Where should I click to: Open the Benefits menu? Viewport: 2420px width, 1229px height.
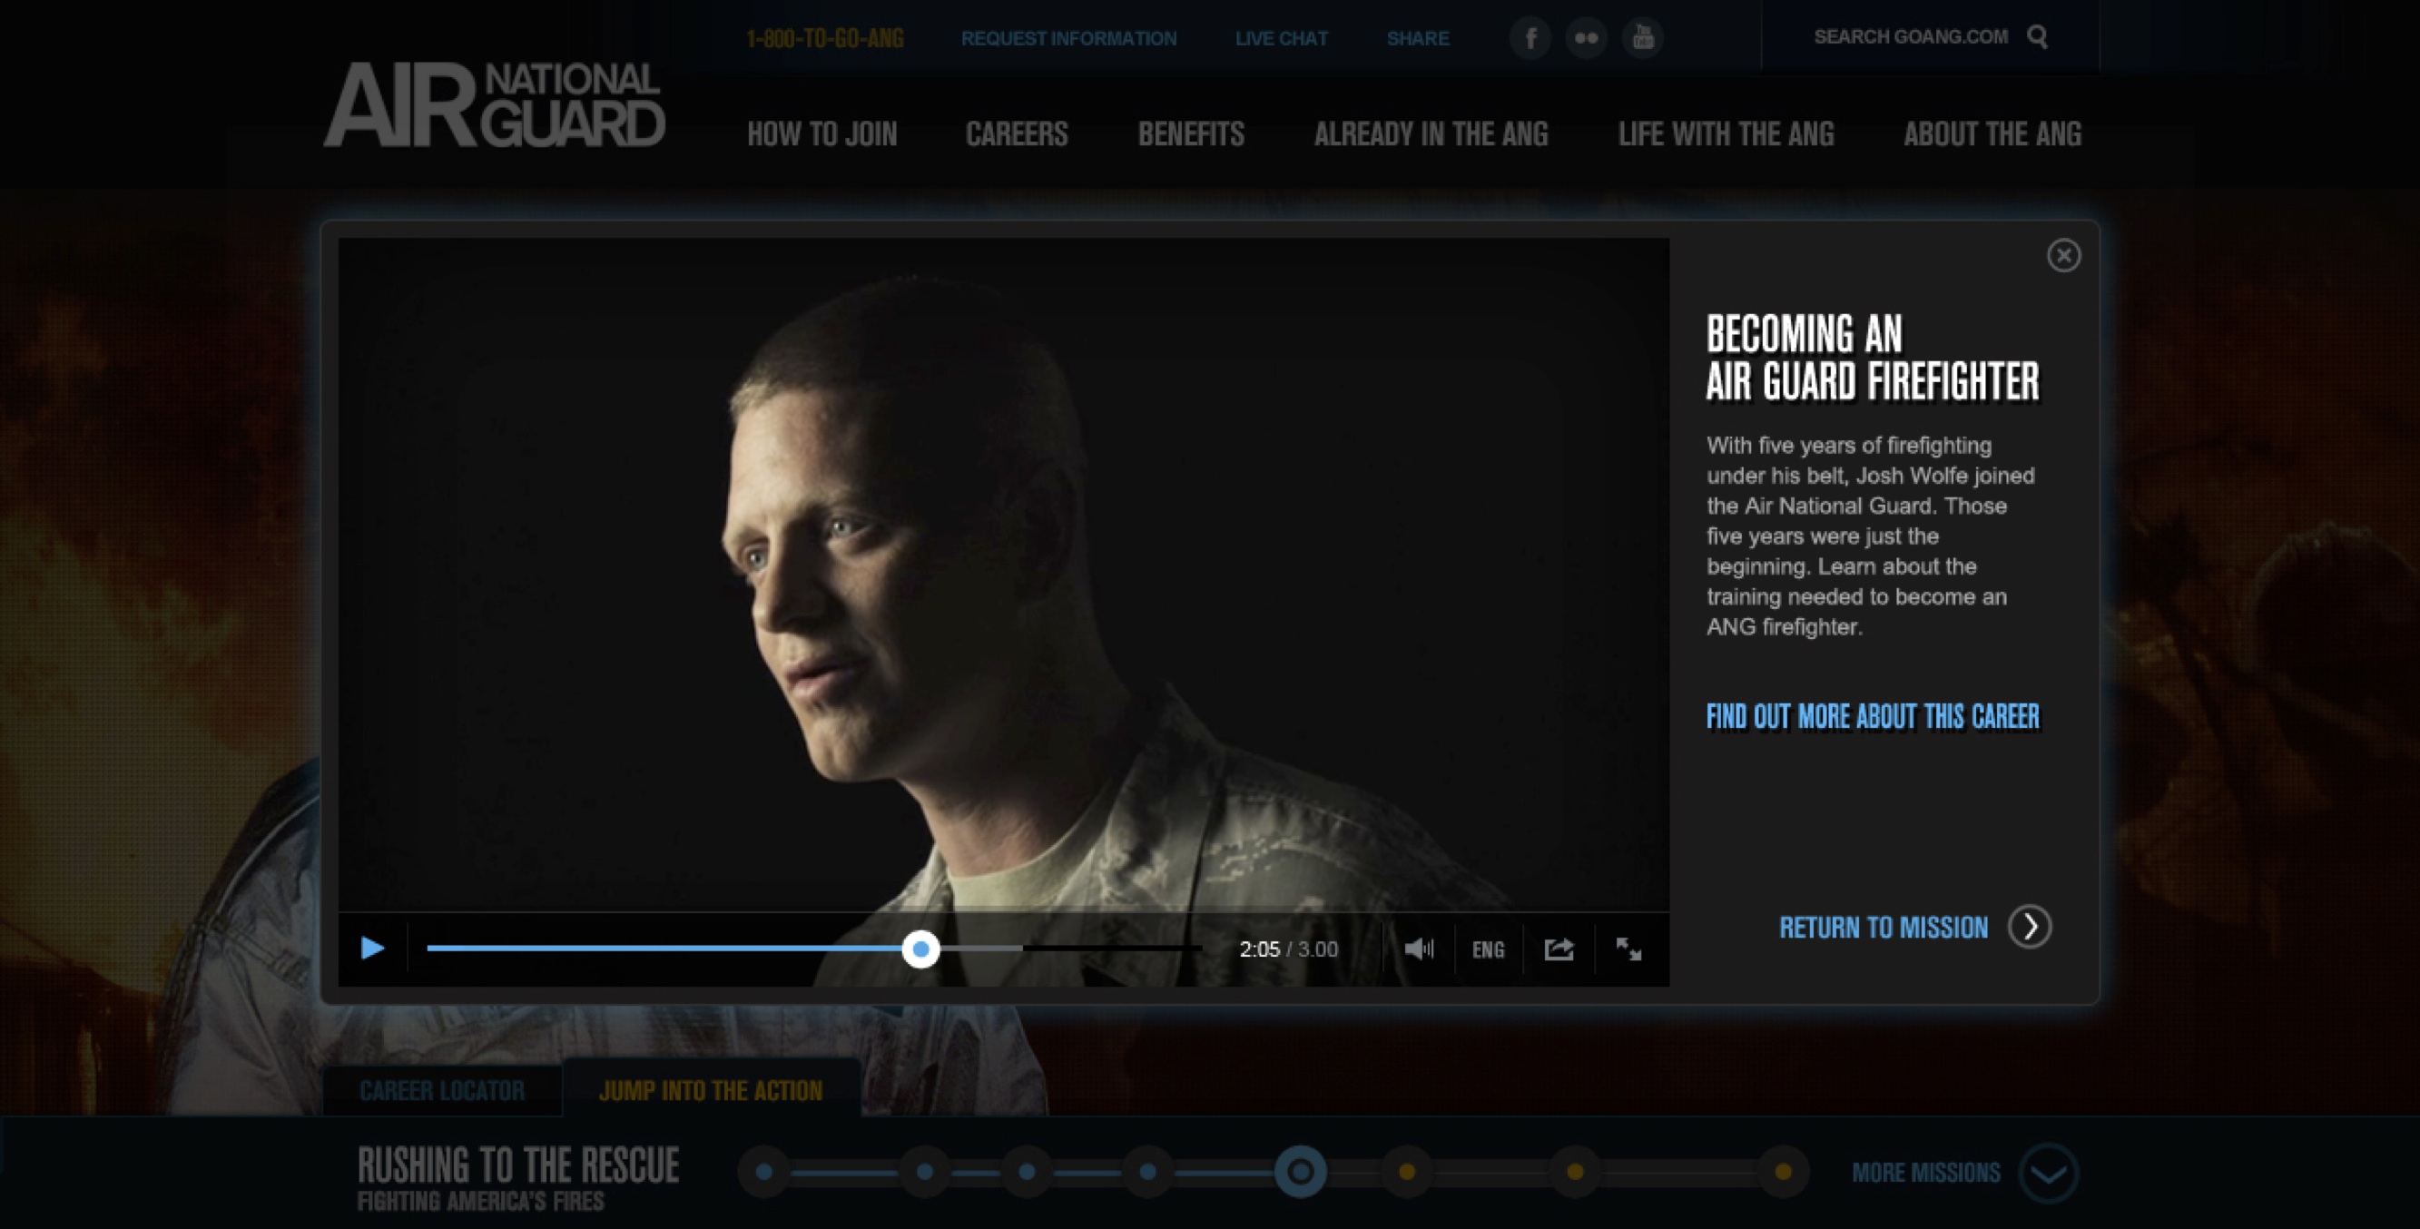pos(1191,134)
